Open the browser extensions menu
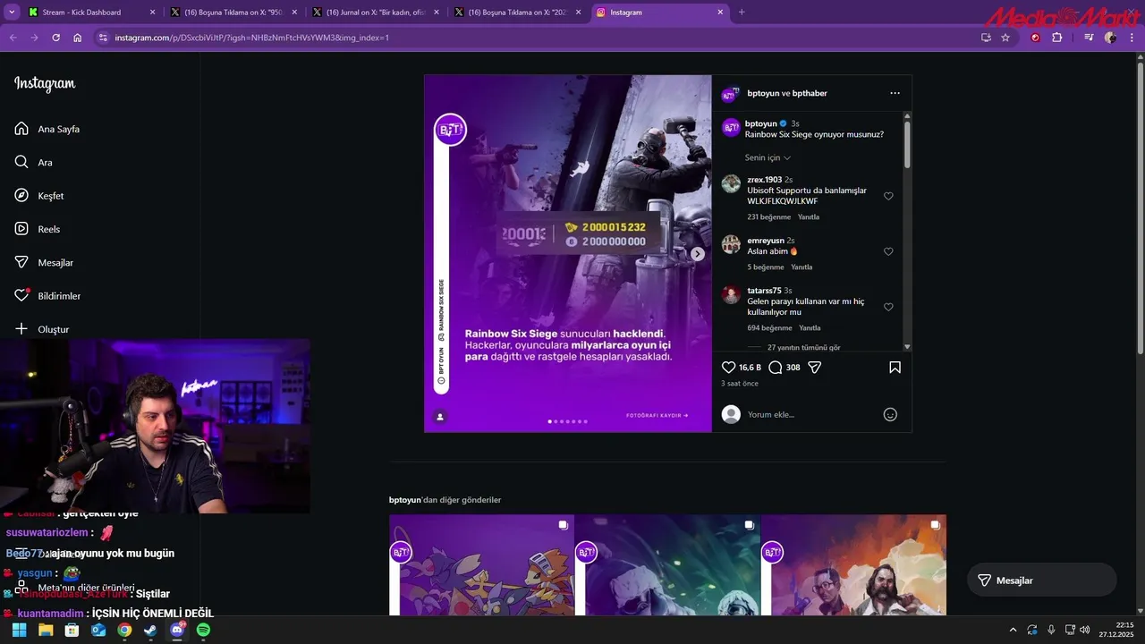The width and height of the screenshot is (1145, 644). pyautogui.click(x=1057, y=38)
